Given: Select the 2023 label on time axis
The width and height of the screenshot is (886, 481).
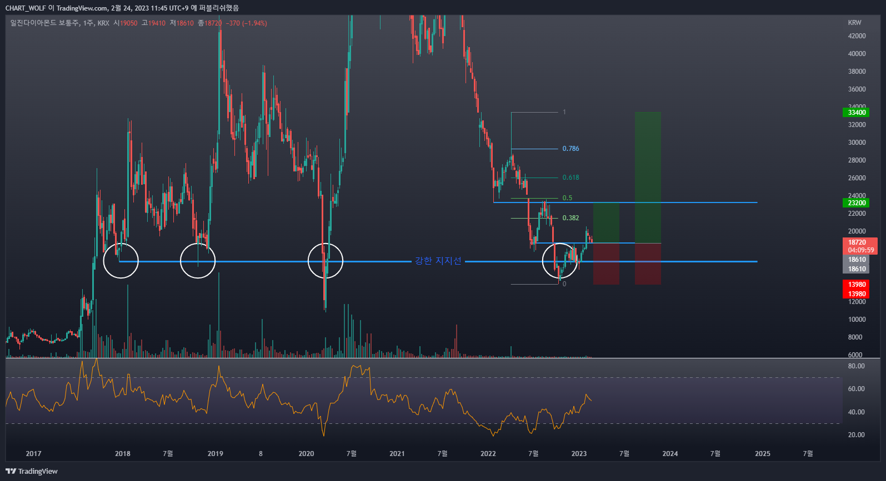Looking at the screenshot, I should (579, 454).
